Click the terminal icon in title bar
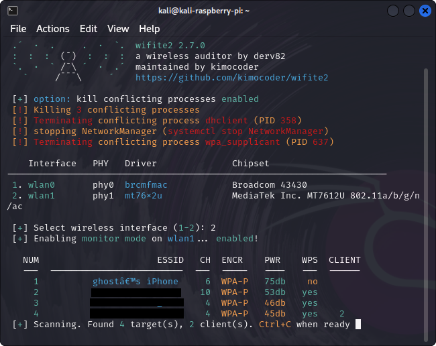The height and width of the screenshot is (346, 436). coord(13,11)
